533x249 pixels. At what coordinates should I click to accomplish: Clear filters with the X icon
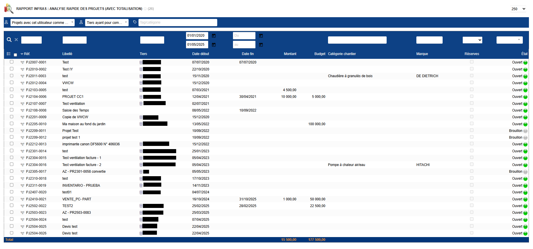tap(16, 40)
